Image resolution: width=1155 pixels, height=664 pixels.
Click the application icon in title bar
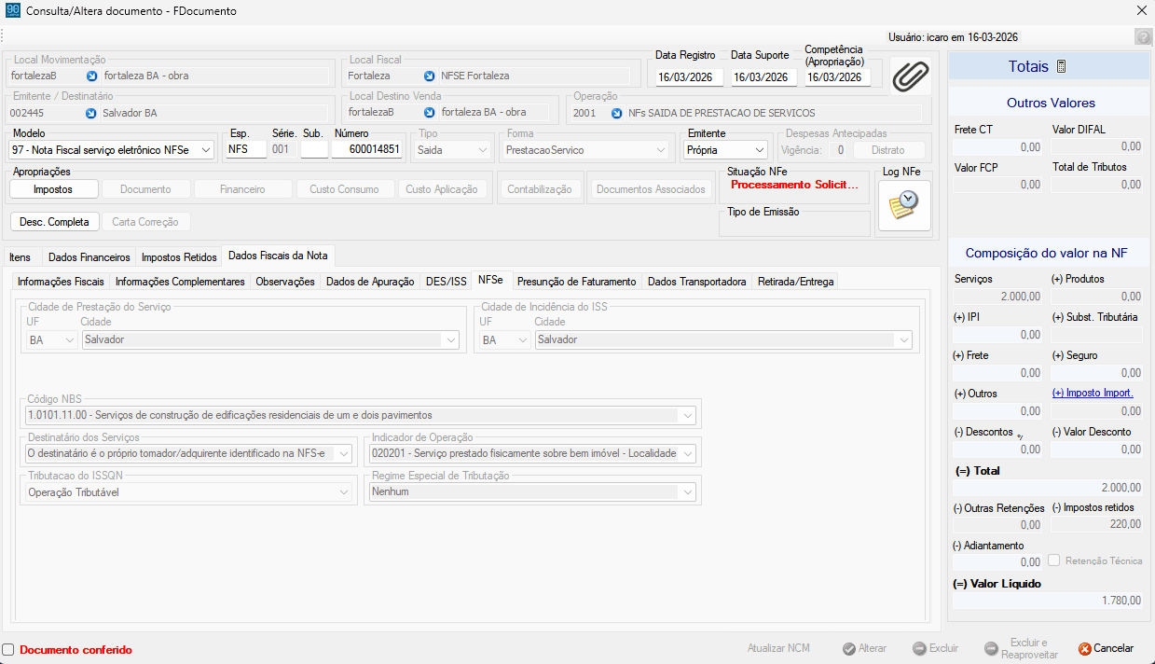coord(11,11)
